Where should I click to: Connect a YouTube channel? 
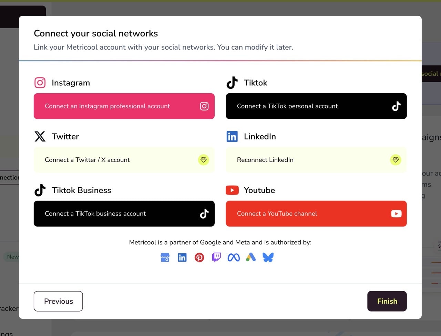pyautogui.click(x=316, y=213)
